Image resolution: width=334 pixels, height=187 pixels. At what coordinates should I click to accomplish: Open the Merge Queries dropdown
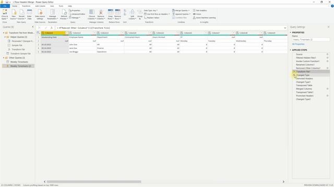click(x=181, y=10)
